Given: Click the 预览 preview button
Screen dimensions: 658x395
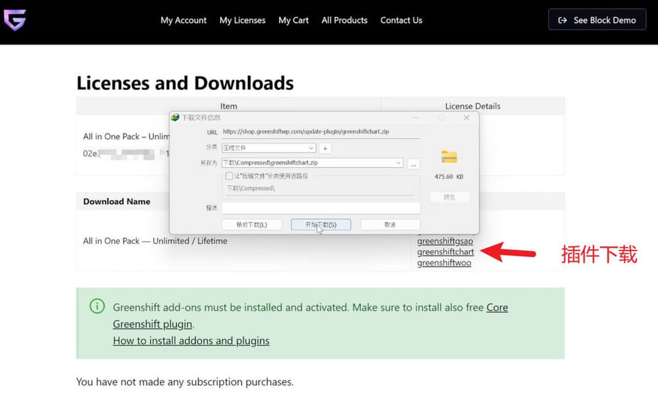Looking at the screenshot, I should pos(449,197).
